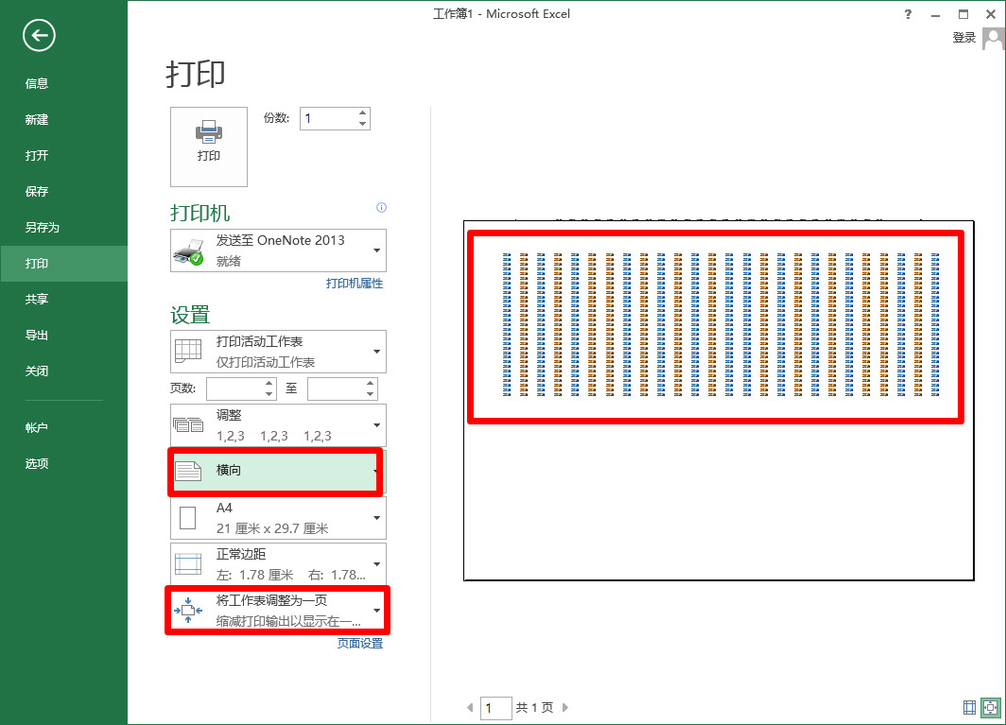
Task: Click the back arrow to exit Backstage
Action: point(39,36)
